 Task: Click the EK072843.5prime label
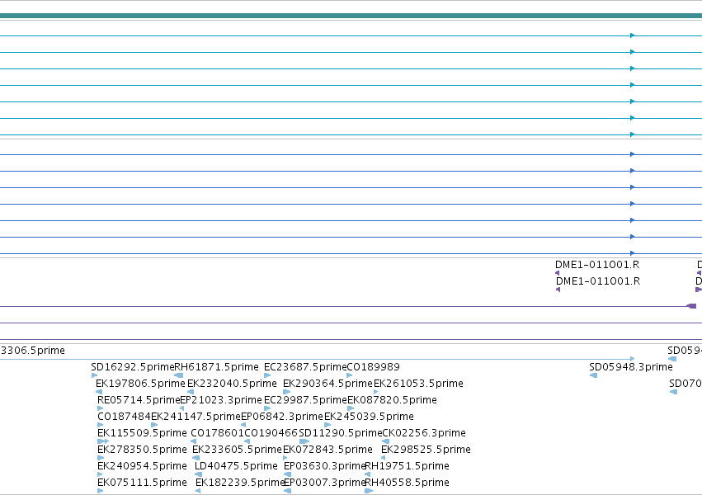point(327,450)
